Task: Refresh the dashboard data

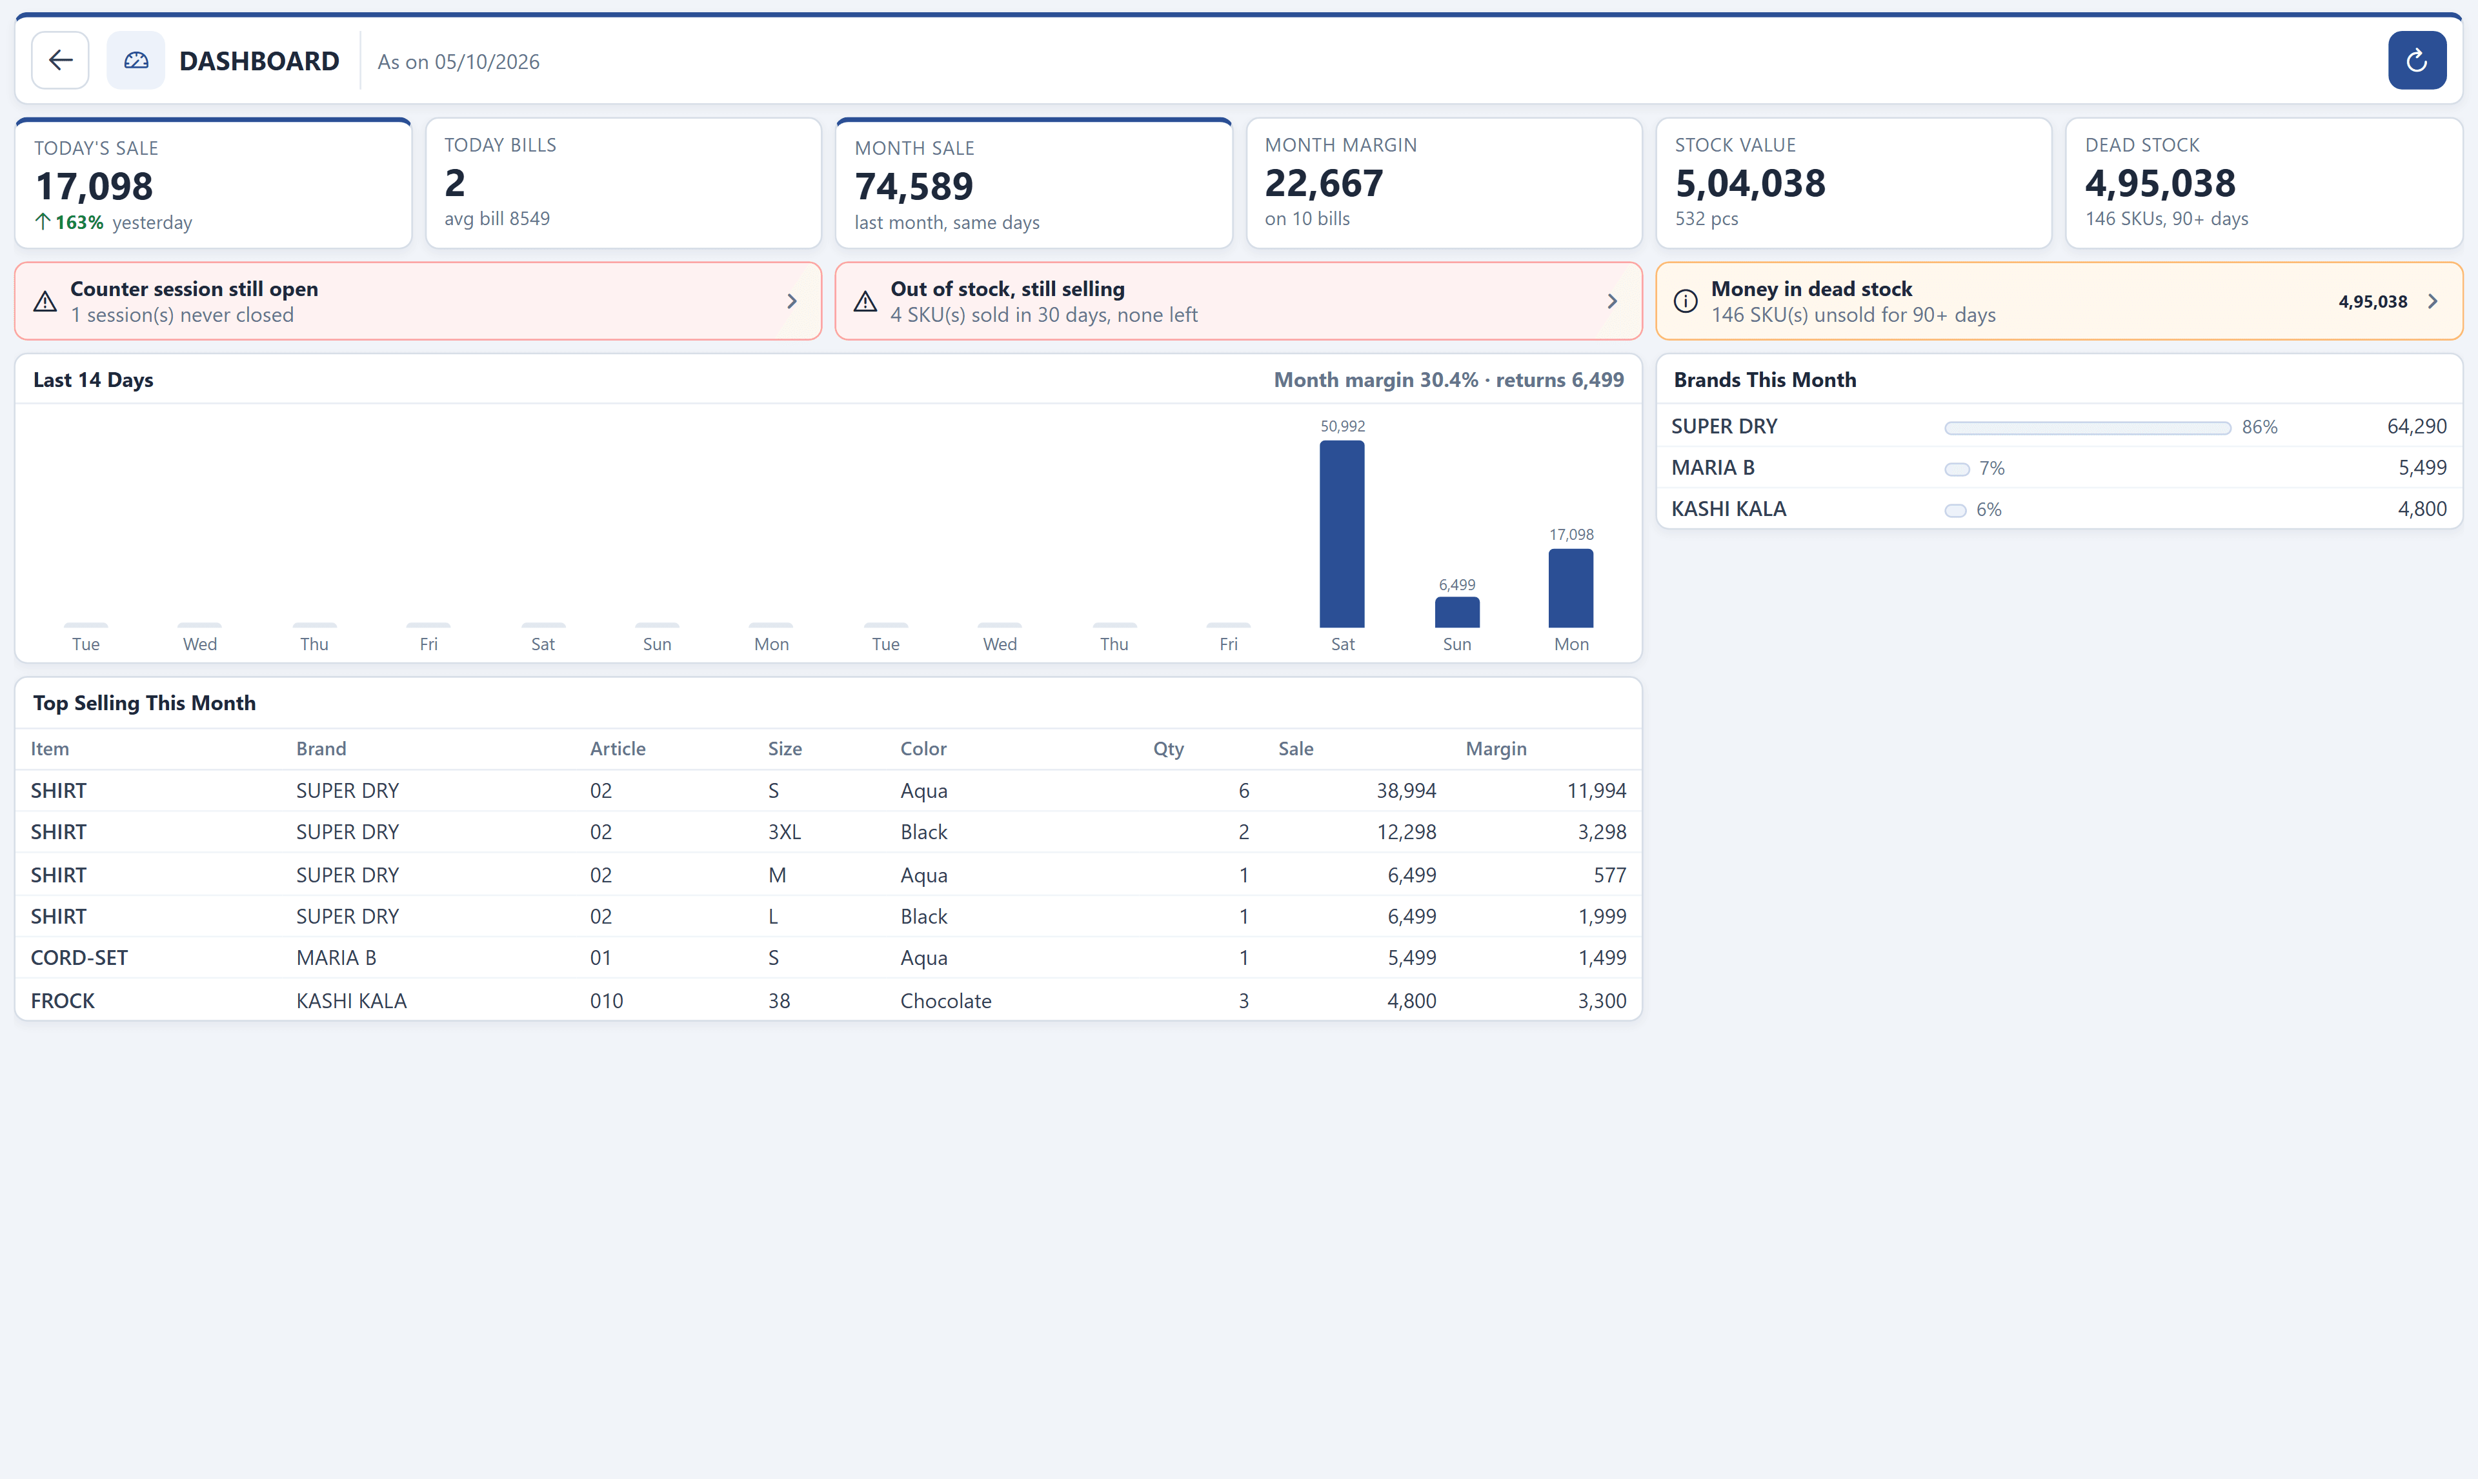Action: point(2416,61)
